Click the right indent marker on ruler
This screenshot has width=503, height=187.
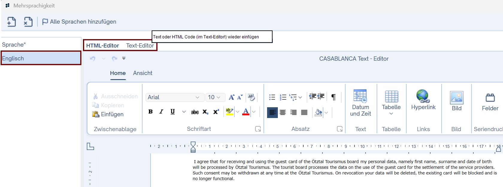coord(499,148)
